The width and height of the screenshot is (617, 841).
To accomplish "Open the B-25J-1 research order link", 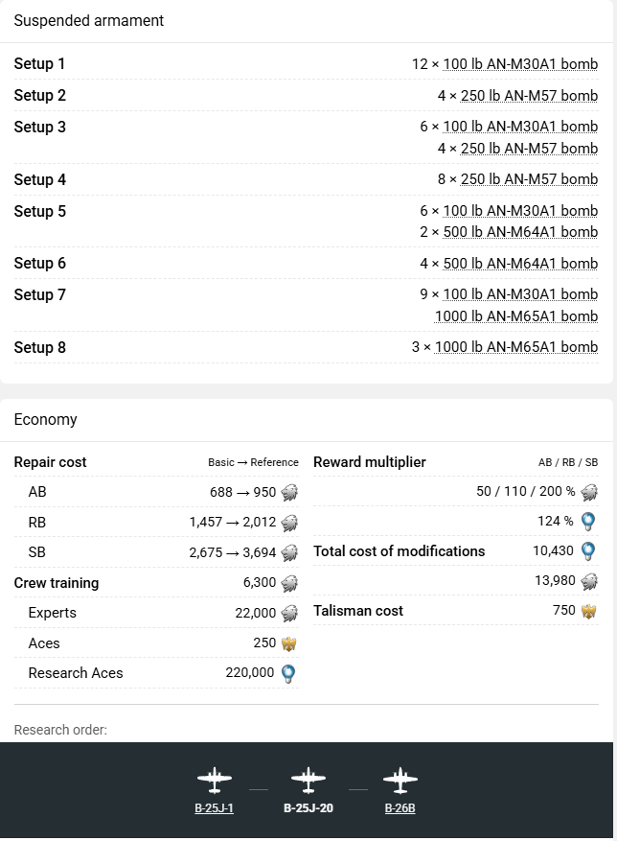I will pyautogui.click(x=214, y=808).
